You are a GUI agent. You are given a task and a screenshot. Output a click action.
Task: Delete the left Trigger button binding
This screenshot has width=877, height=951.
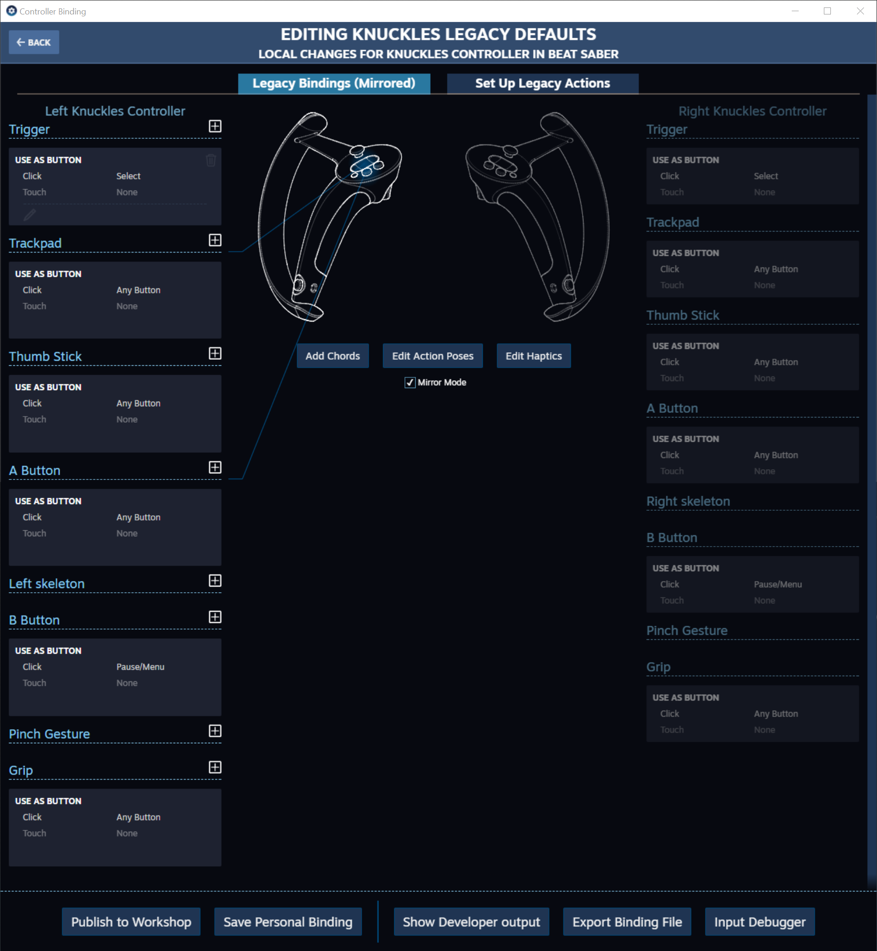211,160
